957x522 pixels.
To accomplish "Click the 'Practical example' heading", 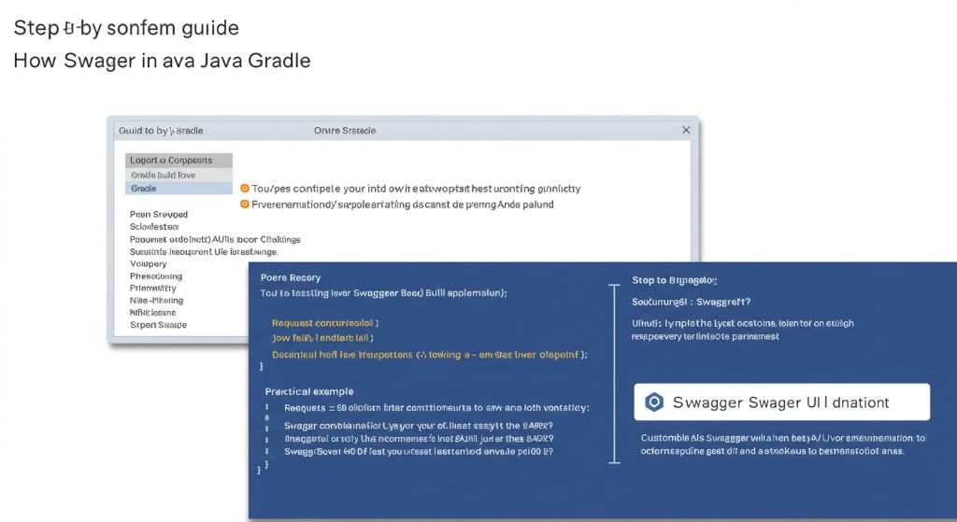I will (309, 391).
